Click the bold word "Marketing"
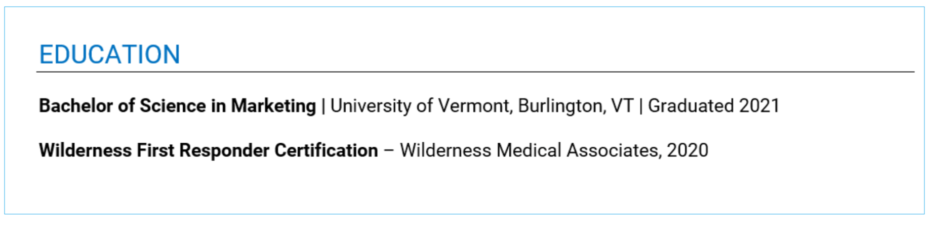The image size is (933, 225). pyautogui.click(x=273, y=106)
